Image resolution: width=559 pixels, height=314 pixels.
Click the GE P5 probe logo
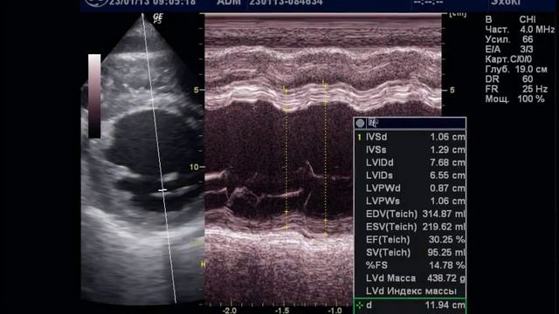click(157, 18)
